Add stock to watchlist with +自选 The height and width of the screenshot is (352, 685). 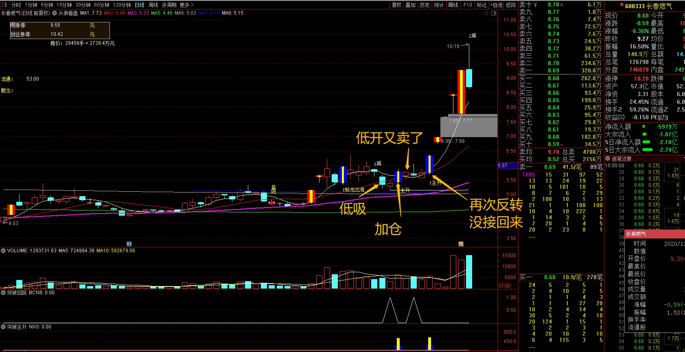pos(496,5)
